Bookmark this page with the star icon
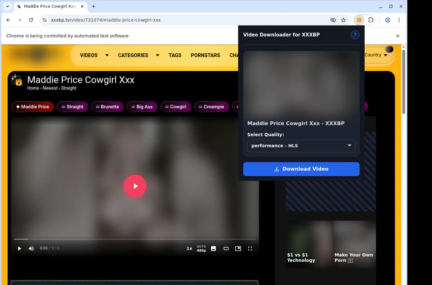This screenshot has width=432, height=285. tap(343, 20)
